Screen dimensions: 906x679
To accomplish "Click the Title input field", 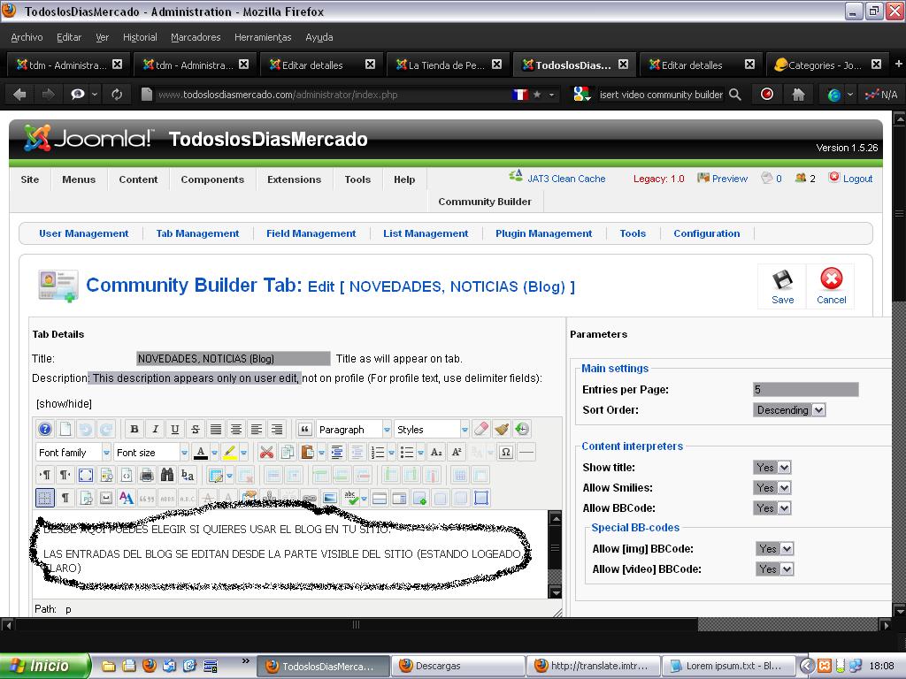I will pos(234,359).
